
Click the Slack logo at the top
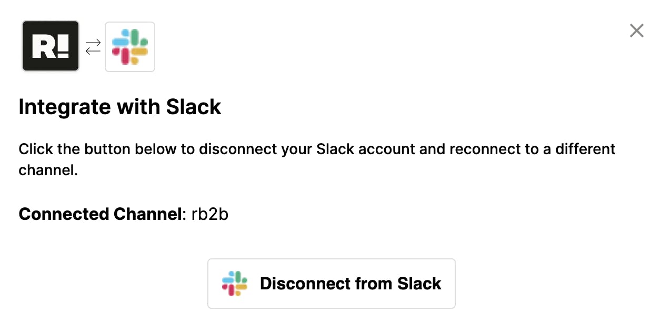[x=130, y=47]
